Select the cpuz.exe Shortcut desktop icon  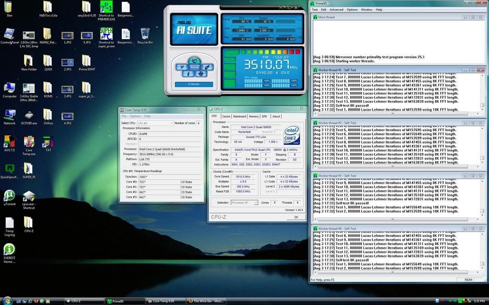[29, 200]
